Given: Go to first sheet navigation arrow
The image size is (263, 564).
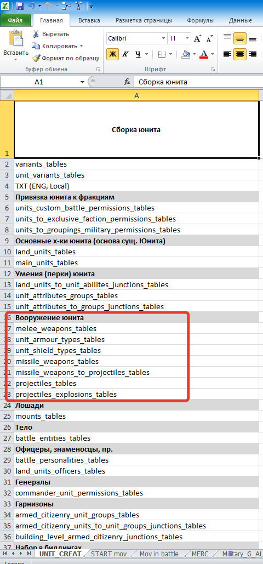Looking at the screenshot, I should coord(5,553).
